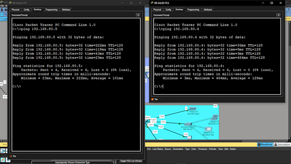Open Config tab in BR-SALES-LPT window
Viewport: 291px width, 164px height.
[x=27, y=10]
